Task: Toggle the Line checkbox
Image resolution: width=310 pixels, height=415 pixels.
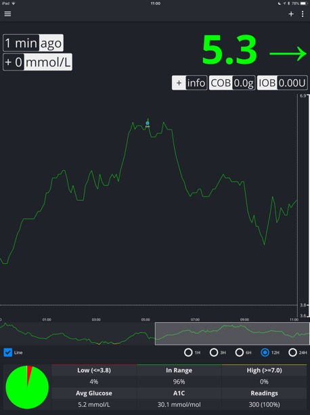Action: tap(8, 353)
